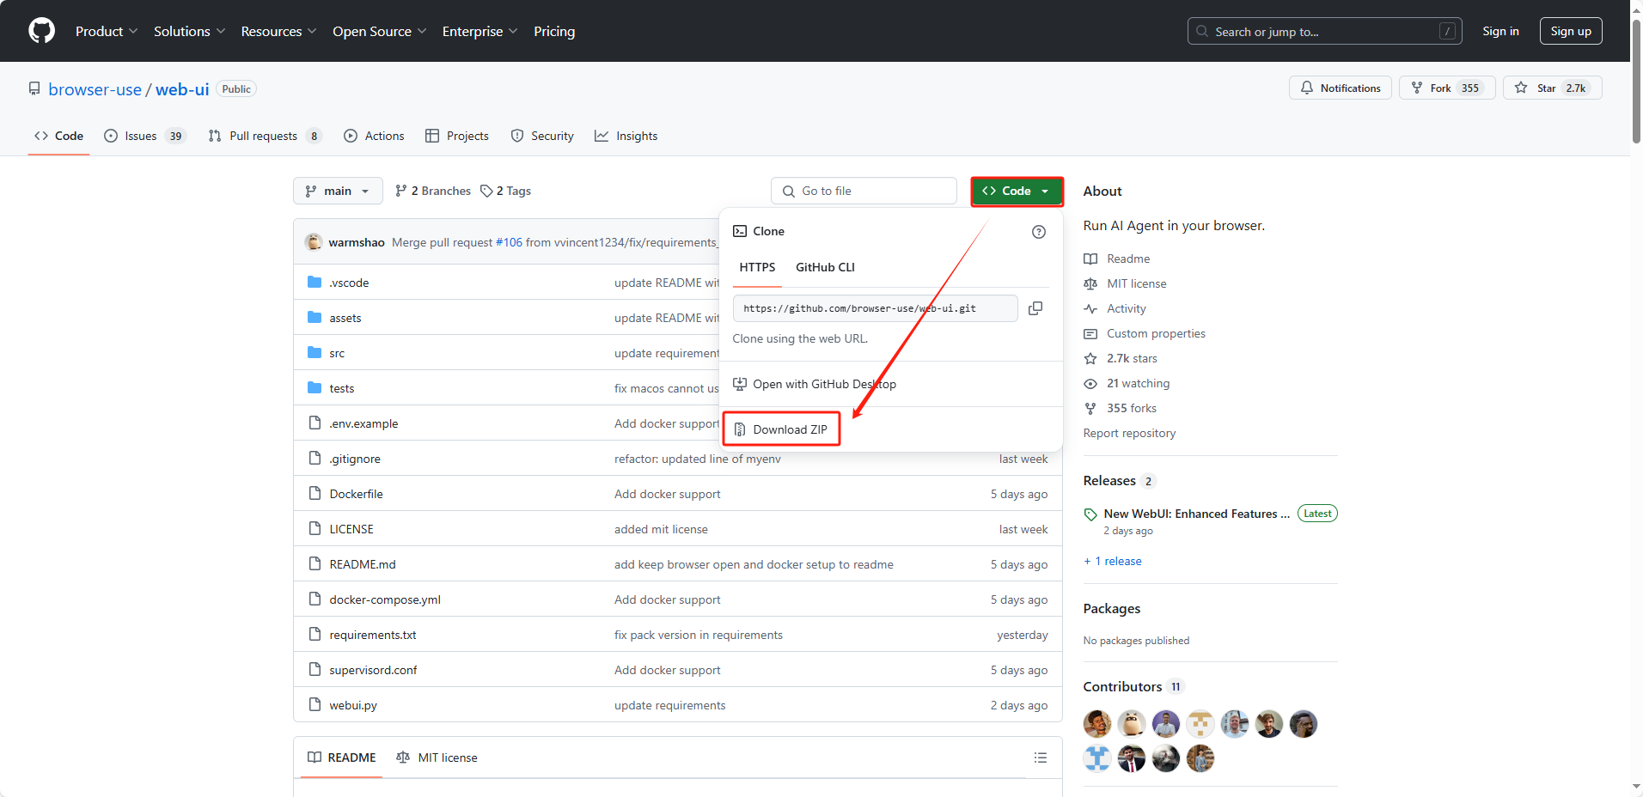Click file icon next to .gitignore
The height and width of the screenshot is (797, 1643).
[x=315, y=459]
